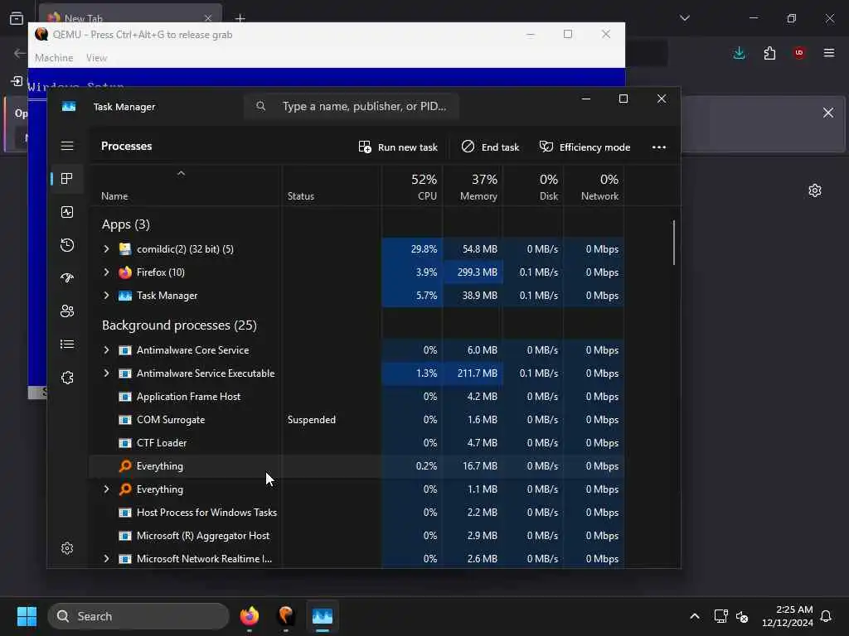Open Firefox extensions puzzle icon
849x636 pixels.
[769, 53]
